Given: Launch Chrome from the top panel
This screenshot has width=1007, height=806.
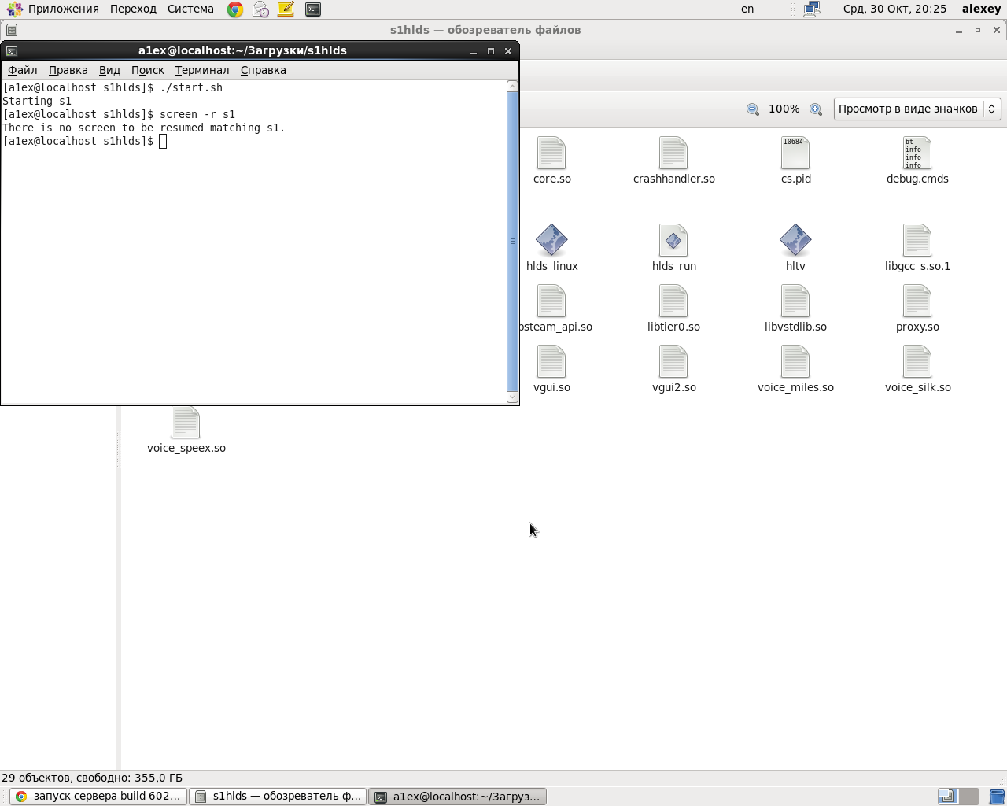Looking at the screenshot, I should (x=235, y=9).
